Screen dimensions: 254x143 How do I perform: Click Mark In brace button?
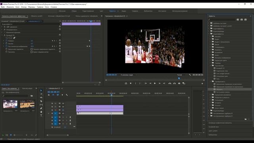(x=135, y=83)
